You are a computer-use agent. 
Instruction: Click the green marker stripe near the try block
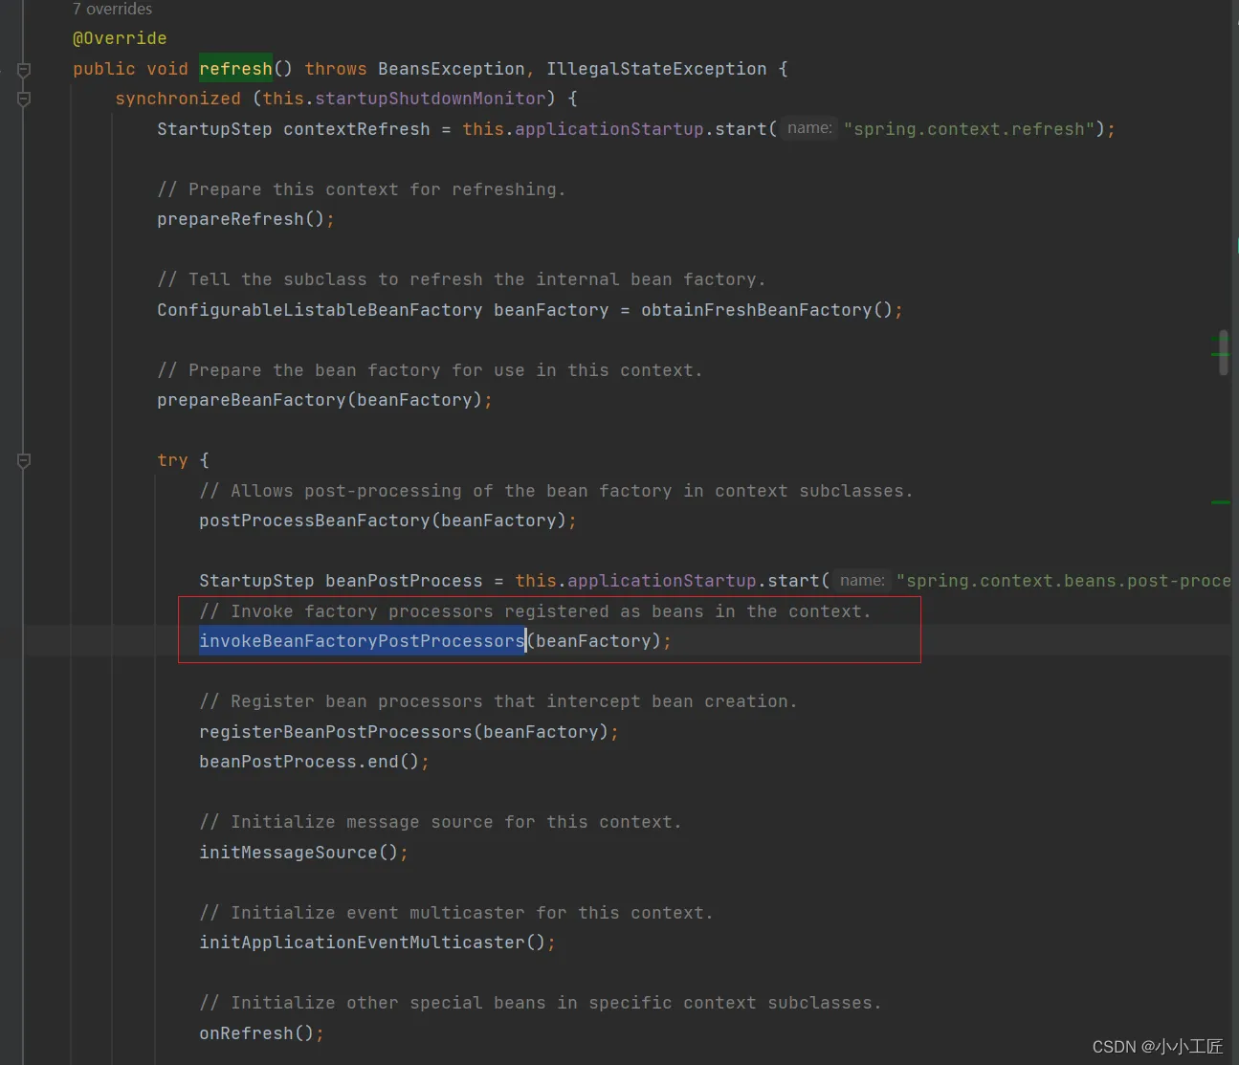[x=1221, y=502]
